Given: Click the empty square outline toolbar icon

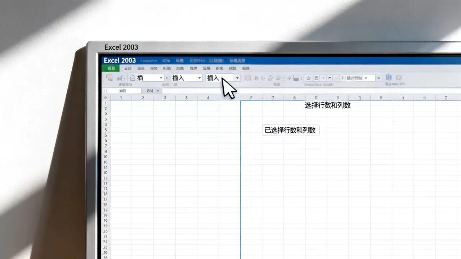Looking at the screenshot, I should (x=248, y=78).
